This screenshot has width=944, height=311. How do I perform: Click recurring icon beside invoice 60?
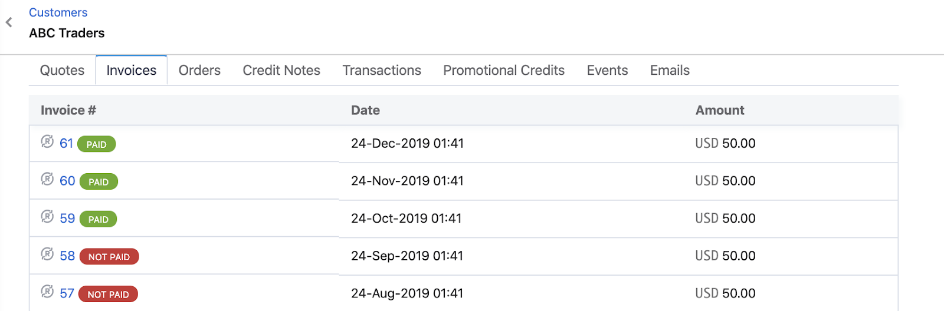47,179
